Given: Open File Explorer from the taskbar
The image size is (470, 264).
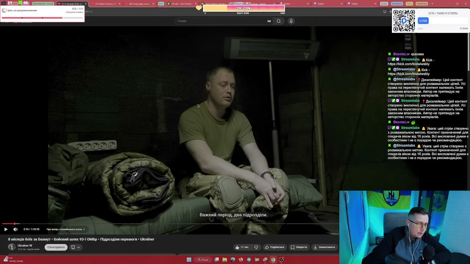Looking at the screenshot, I should (225, 260).
